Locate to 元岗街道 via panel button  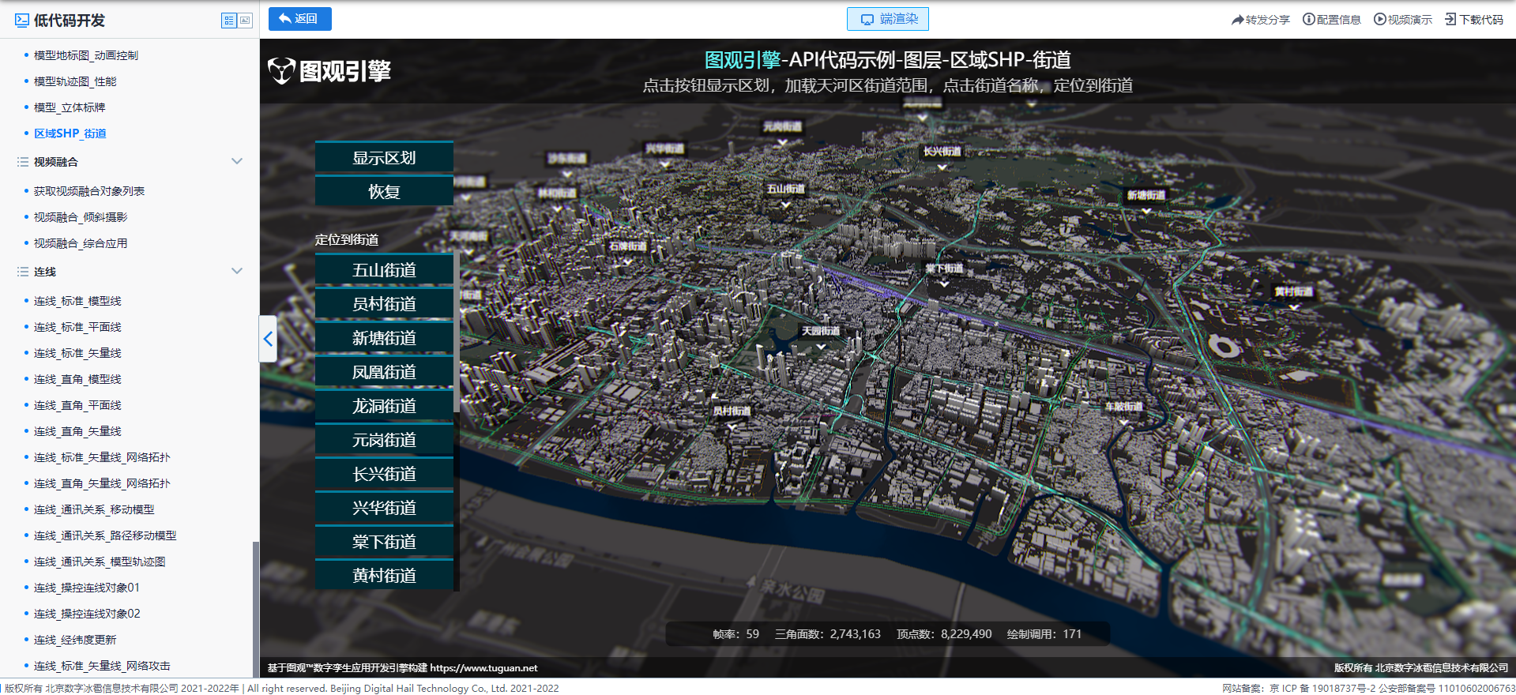coord(384,439)
